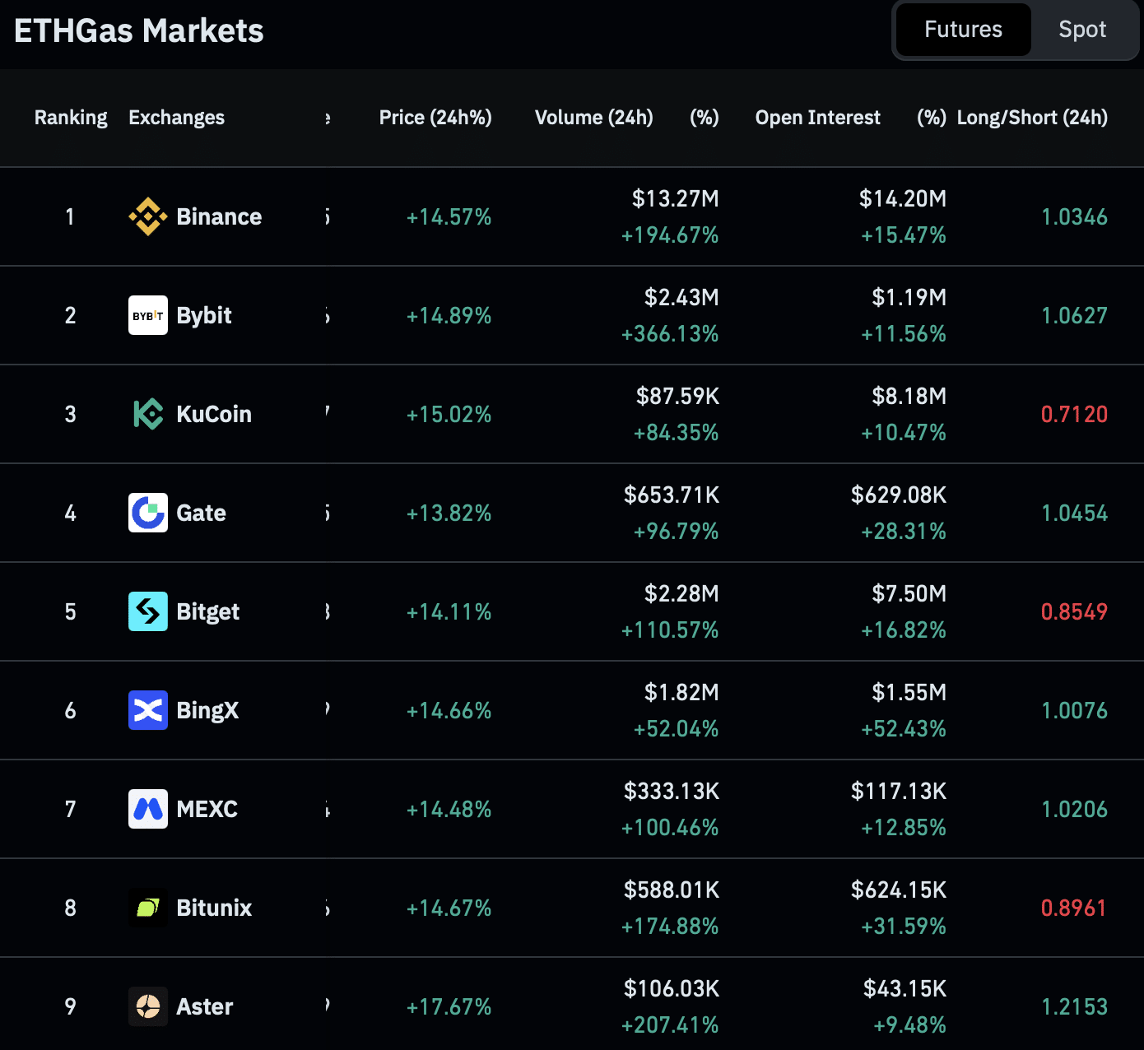Click Bitunix volume $588.01K
This screenshot has width=1144, height=1050.
point(672,890)
